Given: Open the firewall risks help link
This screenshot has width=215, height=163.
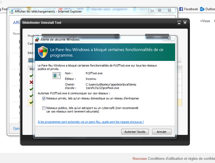Looking at the screenshot, I should point(91,122).
